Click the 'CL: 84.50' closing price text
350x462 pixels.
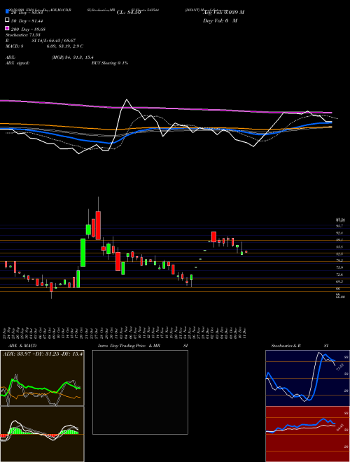tap(129, 13)
